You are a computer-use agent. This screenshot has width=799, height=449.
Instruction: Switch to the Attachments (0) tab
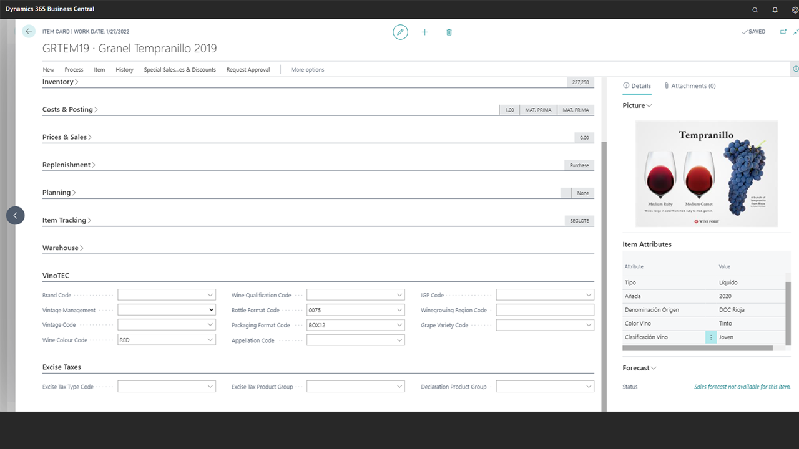[x=690, y=86]
